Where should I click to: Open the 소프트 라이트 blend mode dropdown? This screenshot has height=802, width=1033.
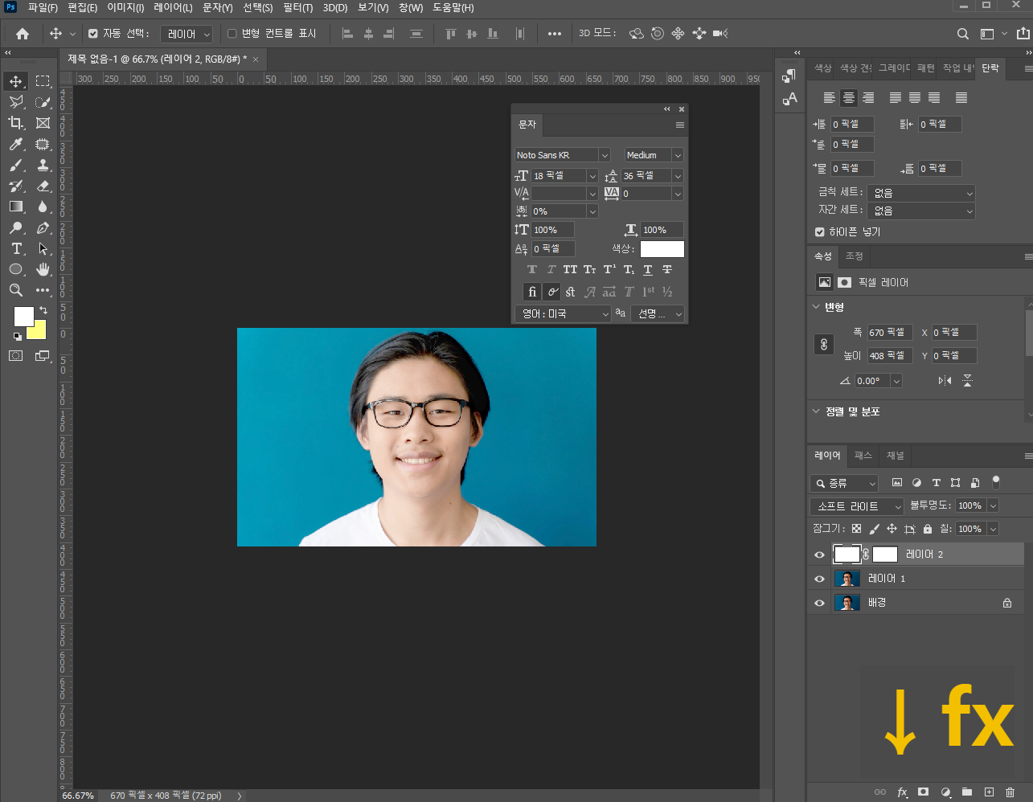(x=857, y=506)
